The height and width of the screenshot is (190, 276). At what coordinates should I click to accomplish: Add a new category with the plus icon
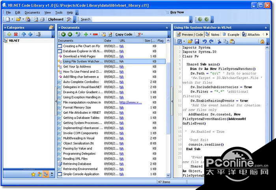[x=9, y=34]
